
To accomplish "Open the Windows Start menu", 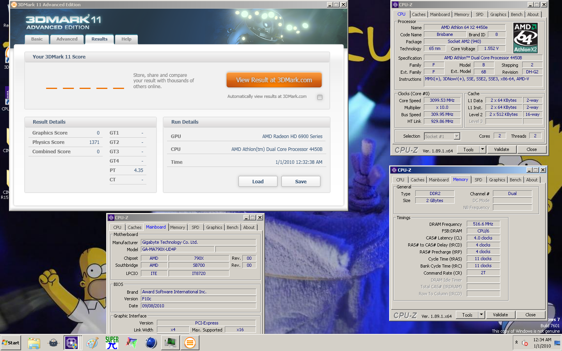I will [x=11, y=343].
